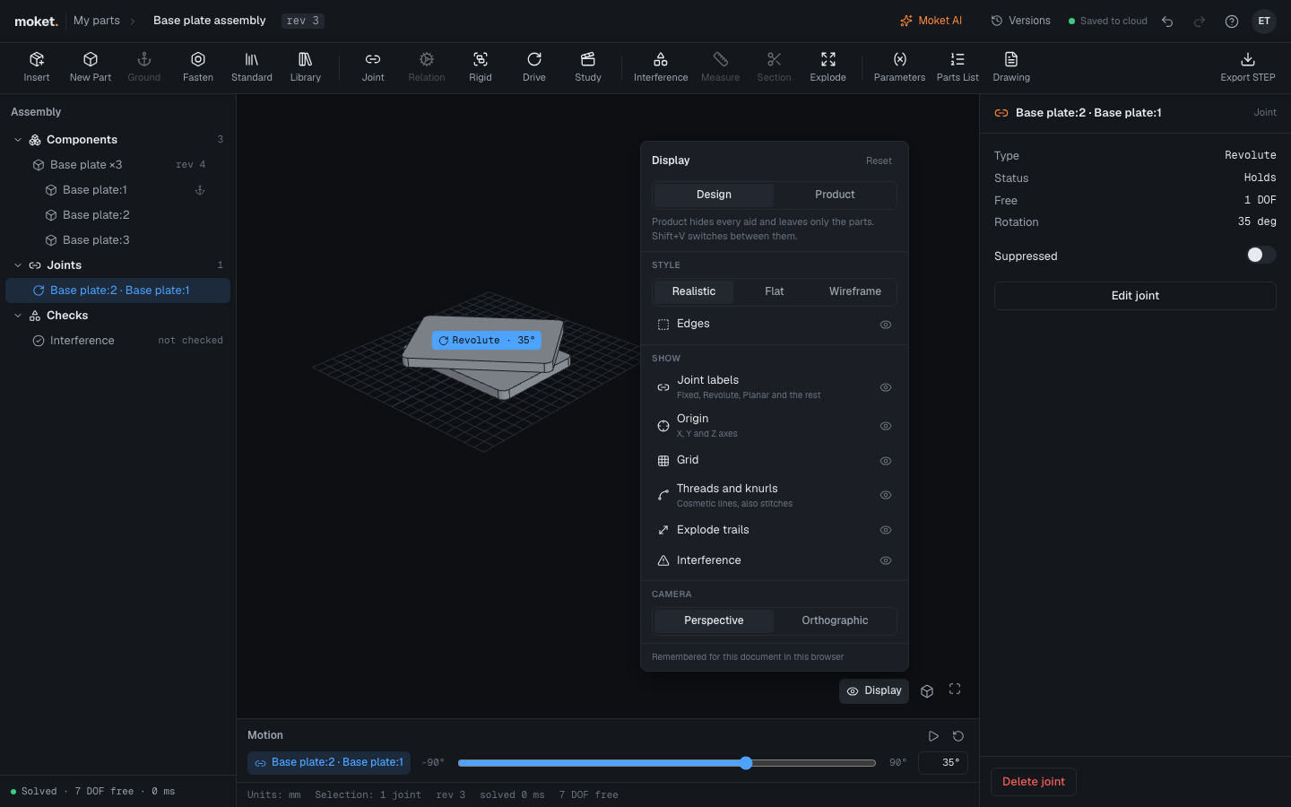Screen dimensions: 1291x807
Task: Select the Wireframe style
Action: click(x=855, y=291)
